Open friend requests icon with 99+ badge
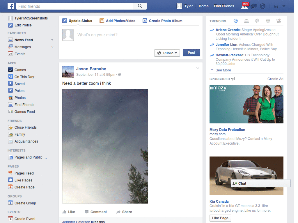The height and width of the screenshot is (223, 298). 244,6
